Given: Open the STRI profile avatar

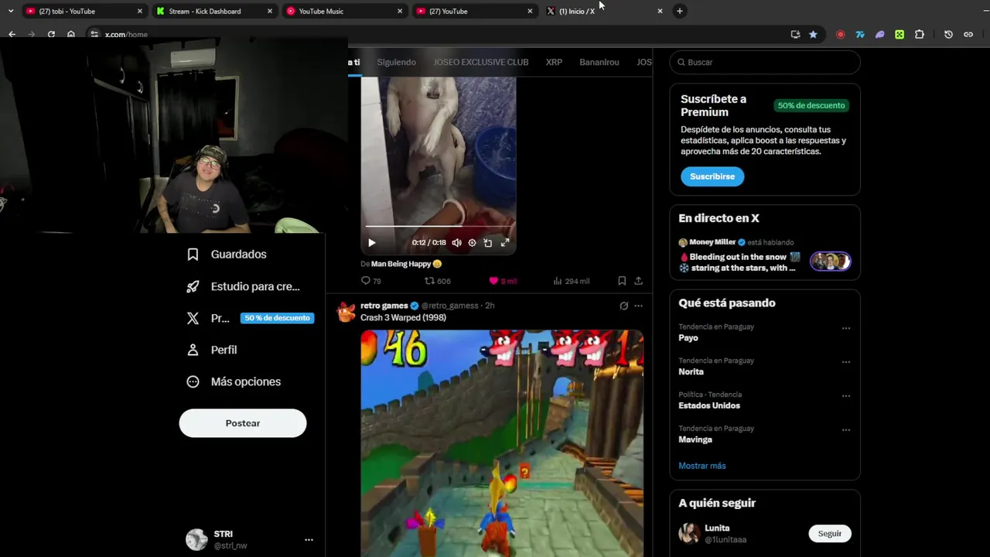Looking at the screenshot, I should (x=196, y=539).
